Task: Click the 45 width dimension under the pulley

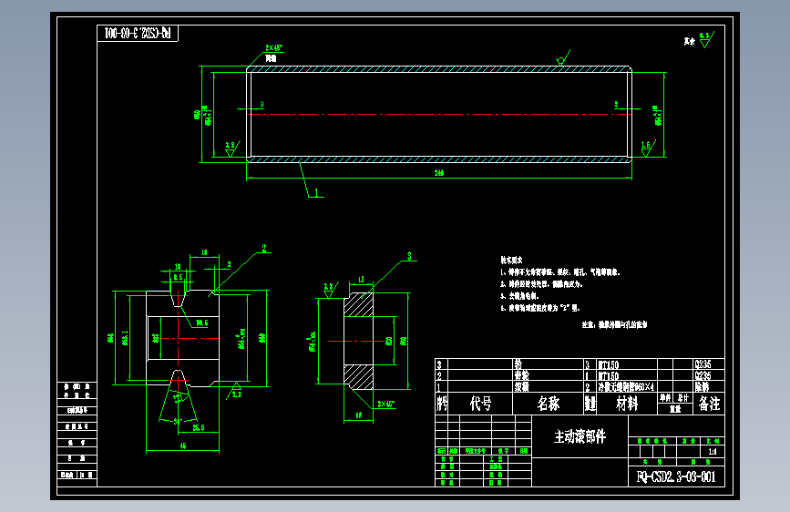Action: pos(183,445)
